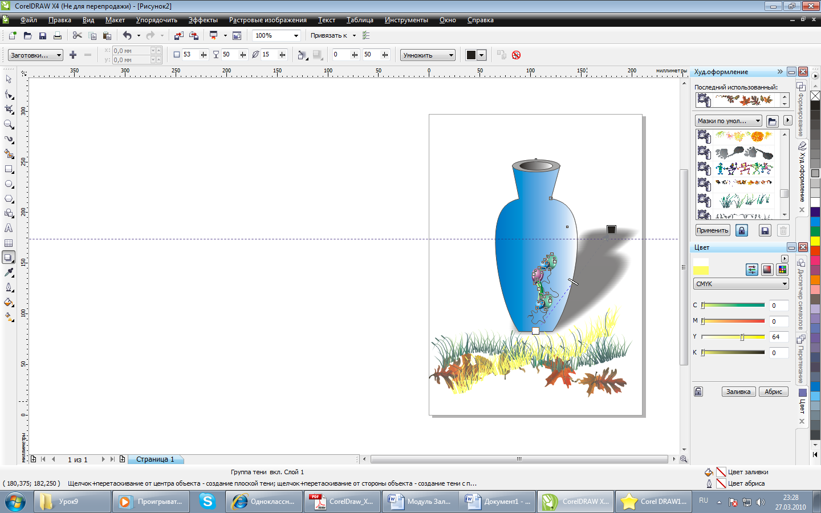Open the Инструменты menu
This screenshot has height=513, width=821.
point(406,20)
